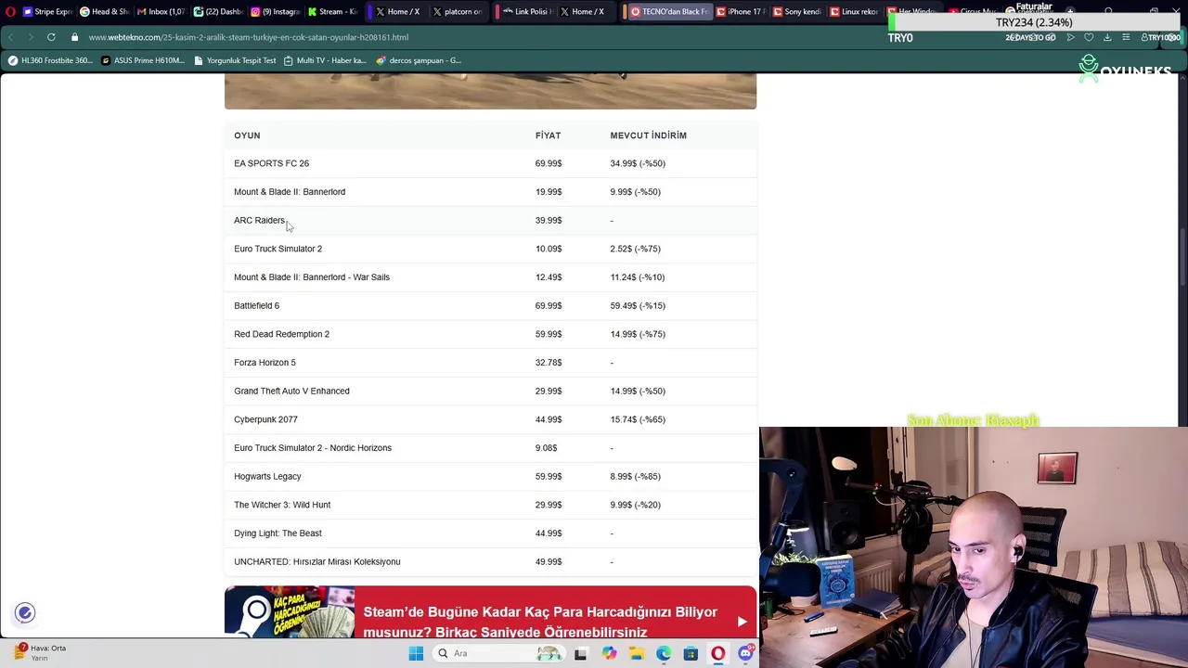Click the browser reload icon

coord(51,37)
